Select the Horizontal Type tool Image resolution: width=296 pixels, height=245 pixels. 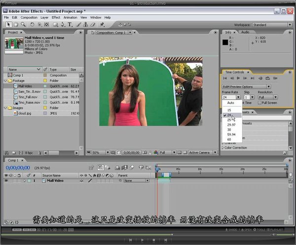coord(70,24)
